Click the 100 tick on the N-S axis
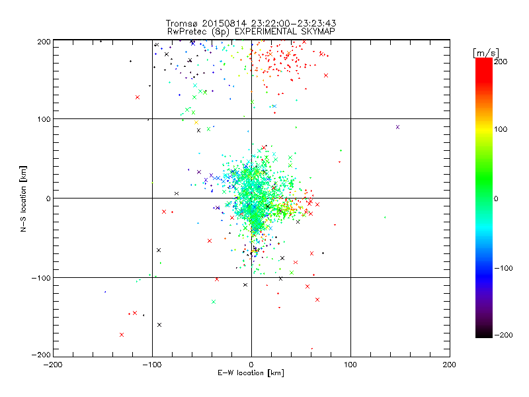This screenshot has height=397, width=529. [x=44, y=119]
